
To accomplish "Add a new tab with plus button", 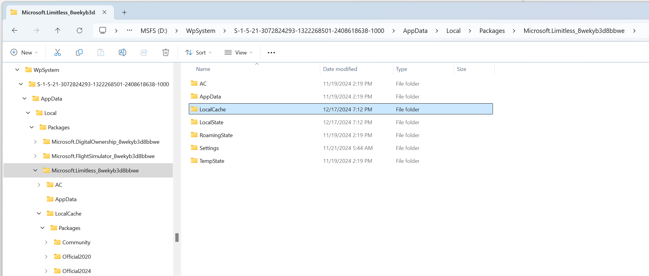I will tap(124, 12).
